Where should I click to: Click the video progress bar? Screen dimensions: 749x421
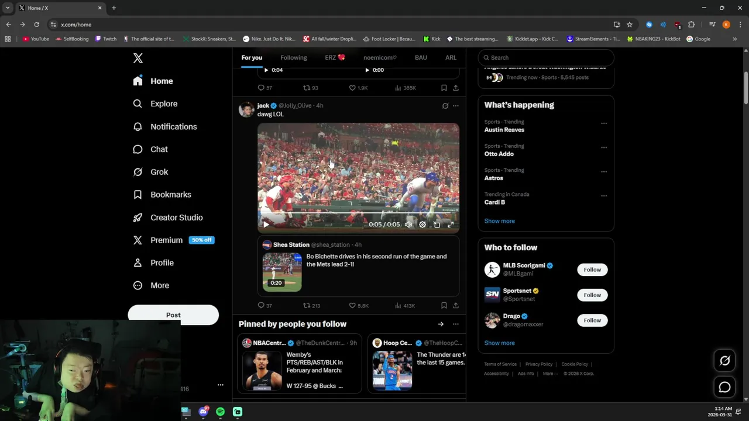click(358, 214)
